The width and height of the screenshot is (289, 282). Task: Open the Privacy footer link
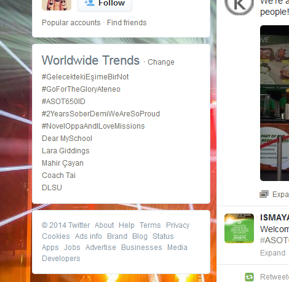[178, 225]
